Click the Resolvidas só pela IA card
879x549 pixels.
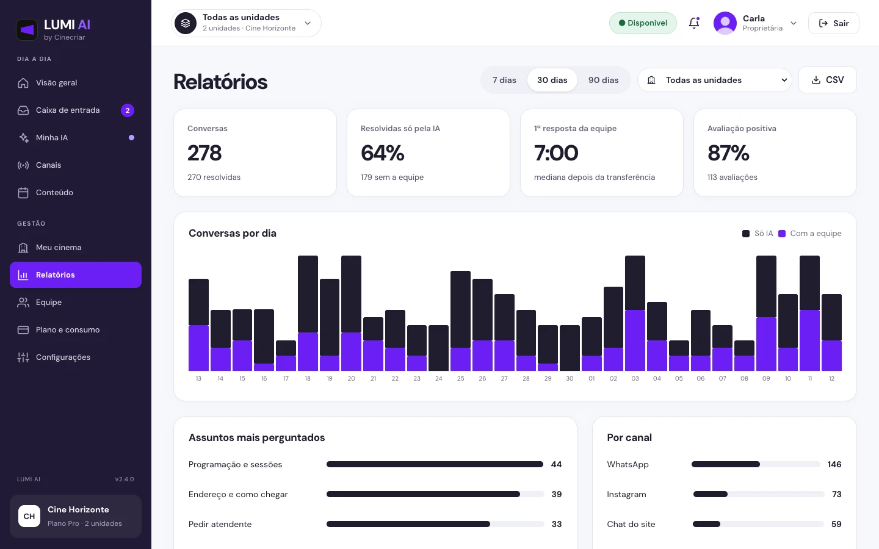(x=429, y=153)
